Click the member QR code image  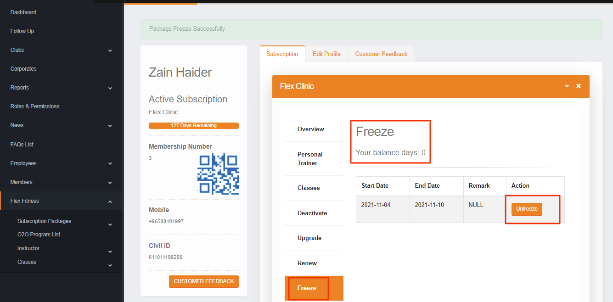point(218,174)
